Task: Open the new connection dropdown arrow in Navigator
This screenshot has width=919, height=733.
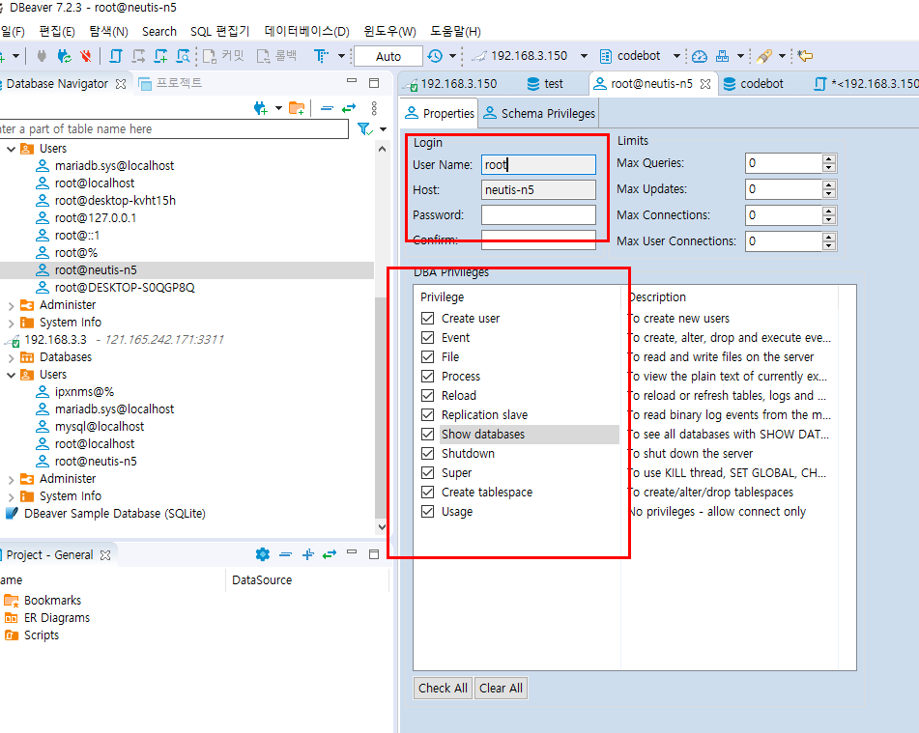Action: [x=278, y=108]
